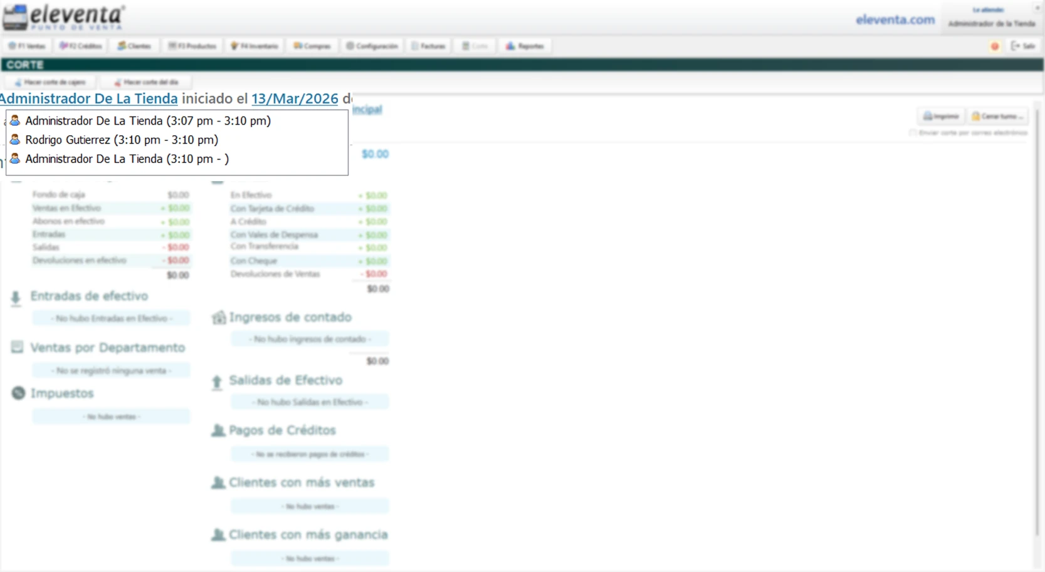Print the corte with Imprimir button
The width and height of the screenshot is (1045, 572).
coord(941,117)
